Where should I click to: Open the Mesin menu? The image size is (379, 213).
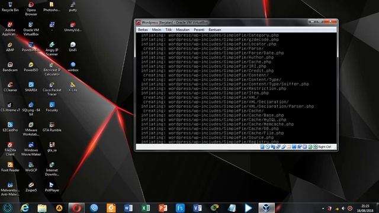pos(156,30)
